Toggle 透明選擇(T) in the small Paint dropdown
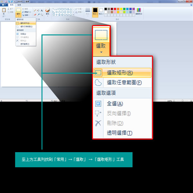This screenshot has width=193, height=193. [x=26, y=44]
